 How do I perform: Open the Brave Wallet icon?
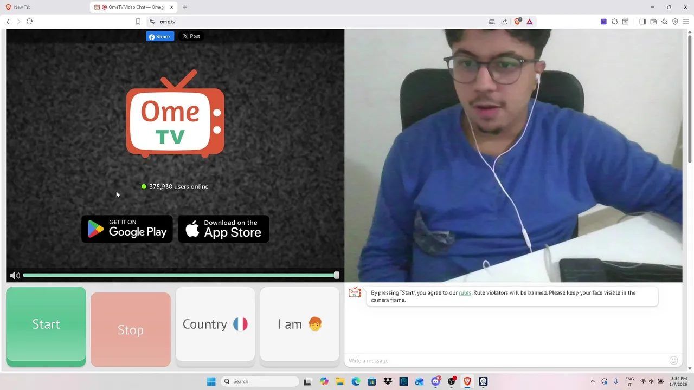653,22
